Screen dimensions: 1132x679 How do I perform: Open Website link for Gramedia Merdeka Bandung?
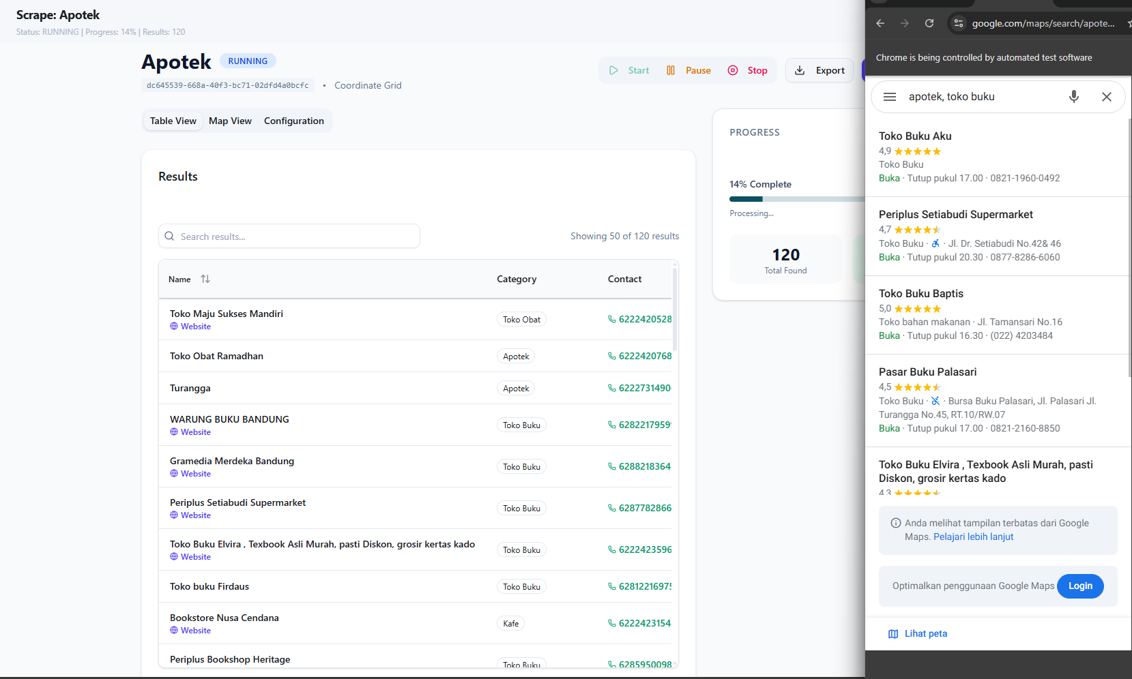195,474
